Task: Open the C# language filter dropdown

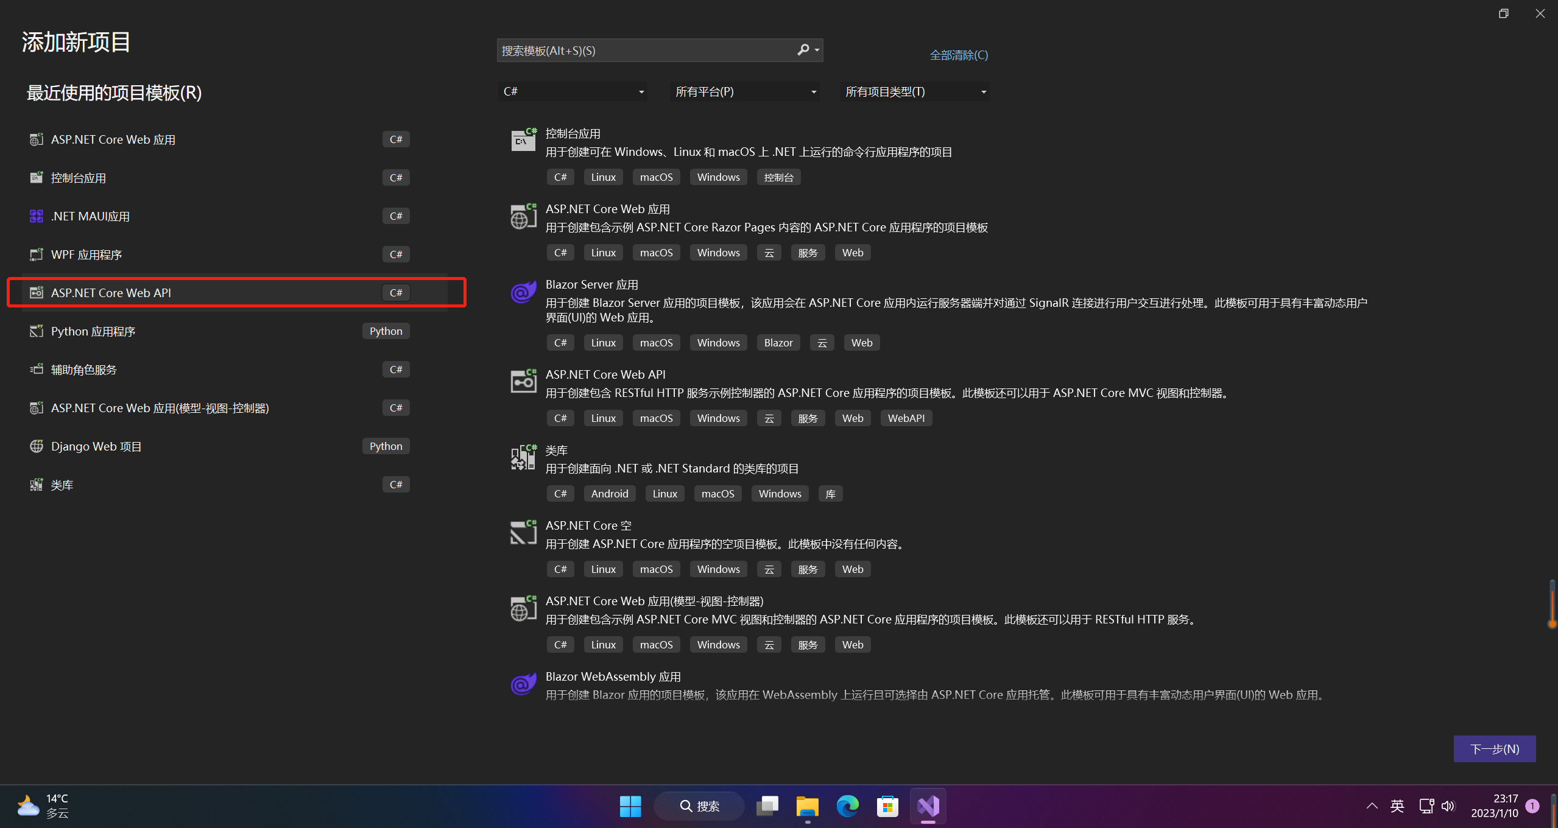Action: (x=573, y=91)
